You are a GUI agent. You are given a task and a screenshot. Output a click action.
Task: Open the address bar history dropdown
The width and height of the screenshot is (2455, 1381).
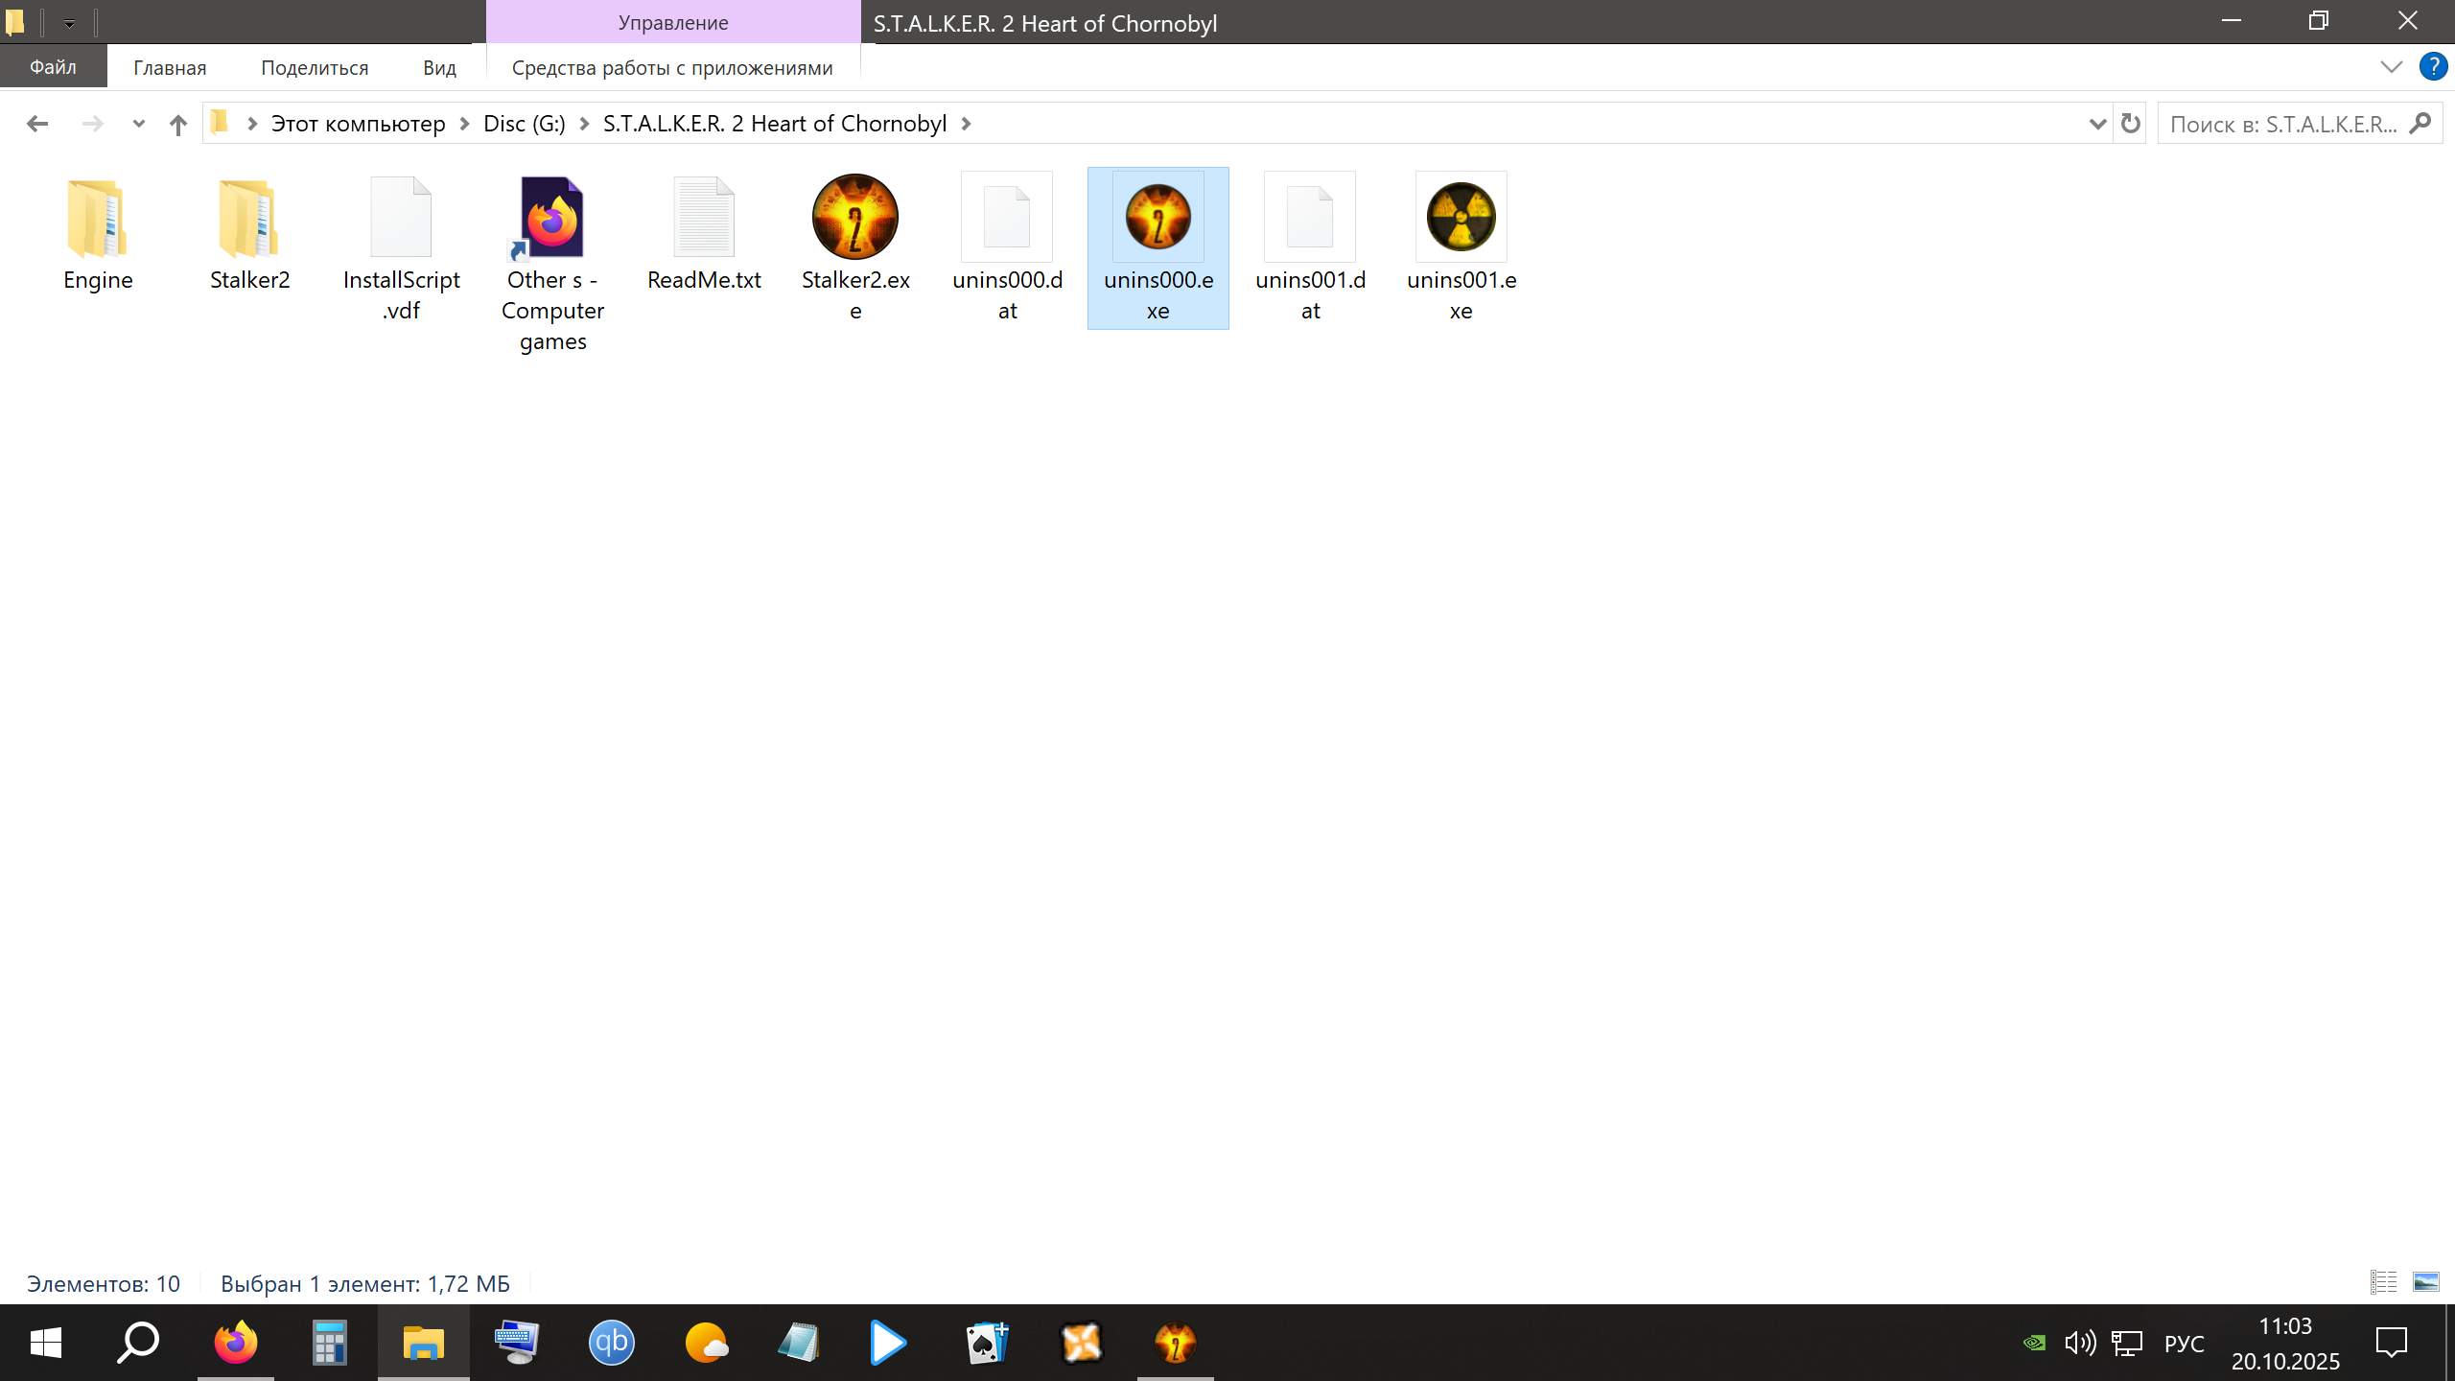2096,124
